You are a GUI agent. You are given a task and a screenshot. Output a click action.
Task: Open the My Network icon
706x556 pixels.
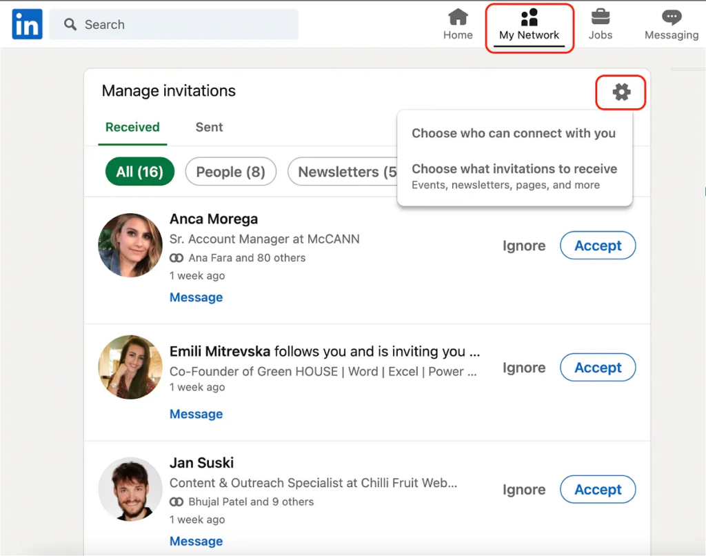click(529, 17)
